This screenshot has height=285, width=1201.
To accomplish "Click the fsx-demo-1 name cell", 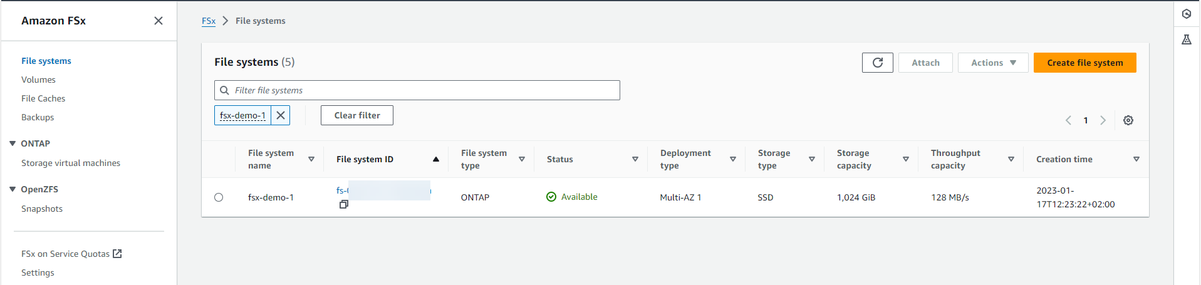I will (x=271, y=197).
